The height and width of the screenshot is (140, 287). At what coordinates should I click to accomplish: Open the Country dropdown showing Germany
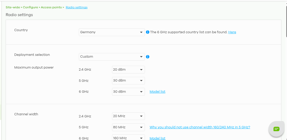(112, 32)
